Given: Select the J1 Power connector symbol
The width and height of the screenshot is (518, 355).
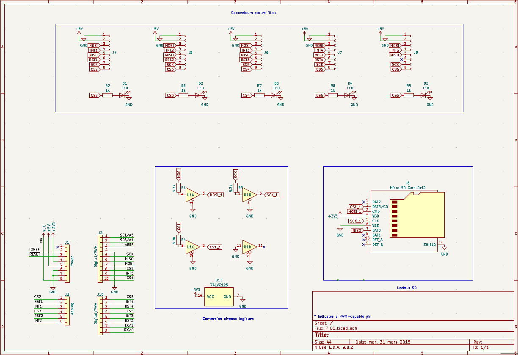Looking at the screenshot, I should click(x=67, y=263).
